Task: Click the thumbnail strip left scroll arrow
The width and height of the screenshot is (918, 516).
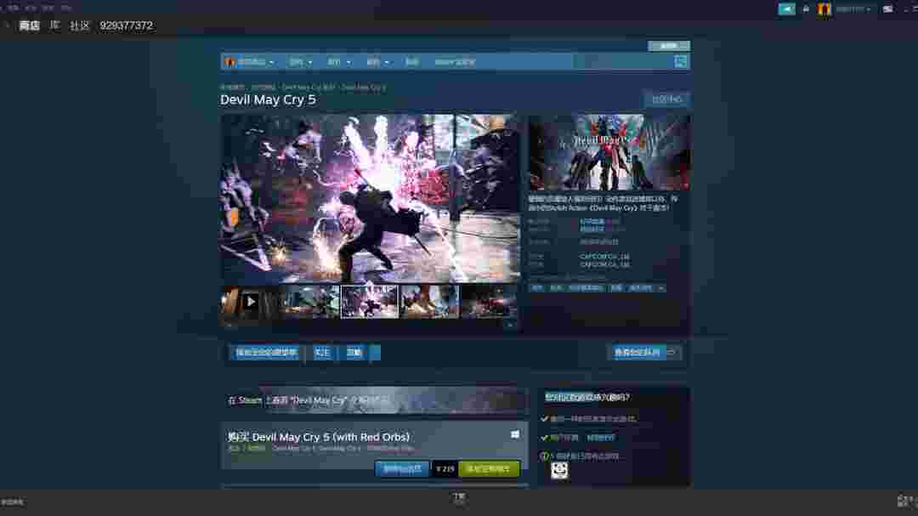Action: (x=229, y=325)
